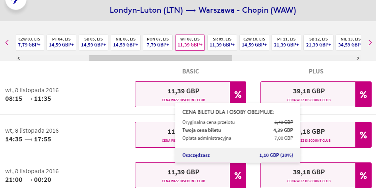This screenshot has width=376, height=191.
Task: Choose 11,39 GBP BASIC fare for 08:15 flight
Action: [x=183, y=94]
